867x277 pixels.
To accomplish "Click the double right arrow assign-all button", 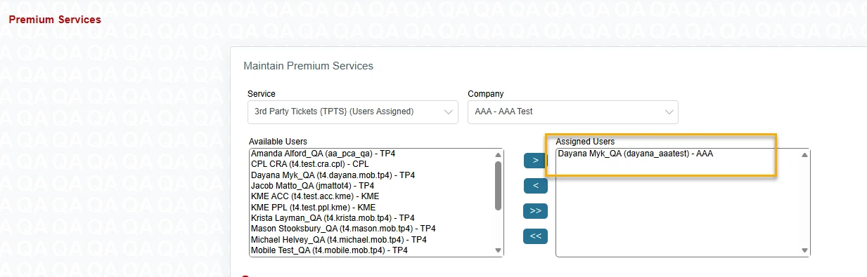I will coord(535,211).
